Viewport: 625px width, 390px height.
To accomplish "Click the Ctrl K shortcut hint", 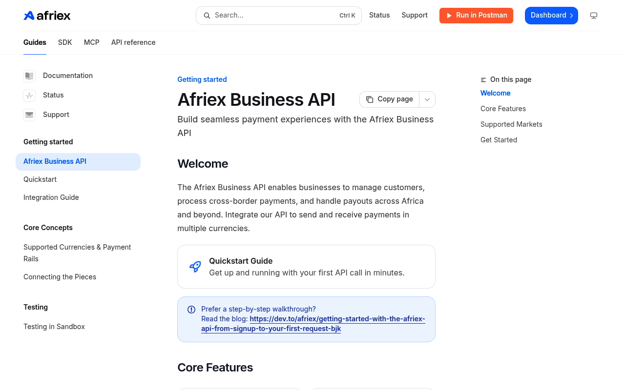I will point(347,16).
